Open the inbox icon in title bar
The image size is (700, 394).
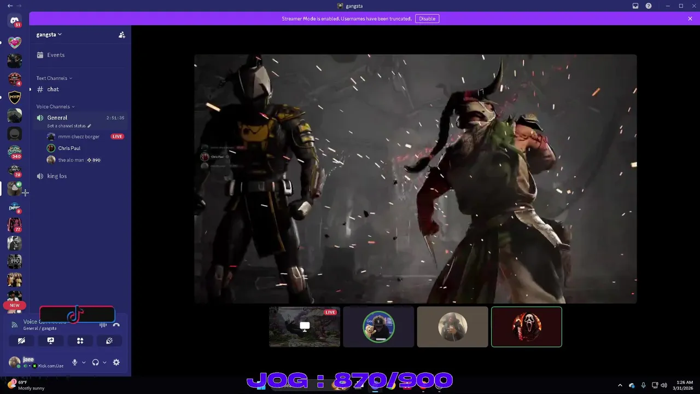coord(635,5)
